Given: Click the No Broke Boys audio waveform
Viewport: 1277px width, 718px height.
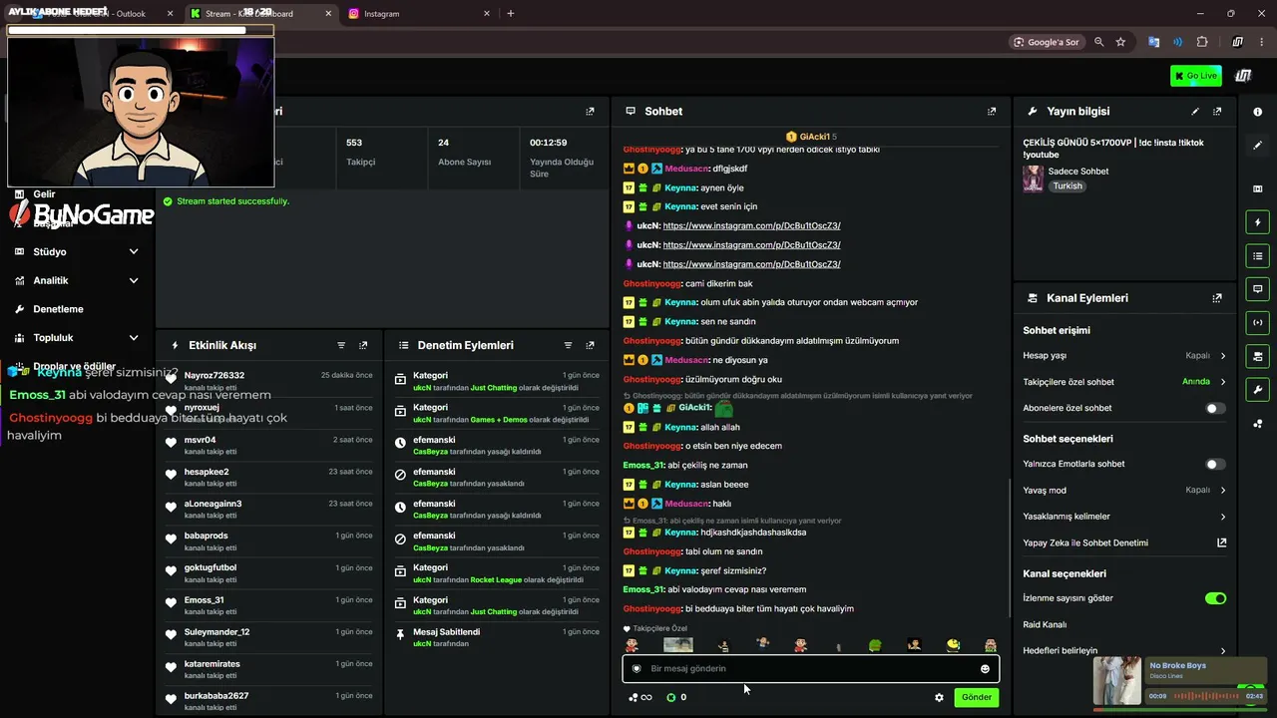Looking at the screenshot, I should point(1206,696).
